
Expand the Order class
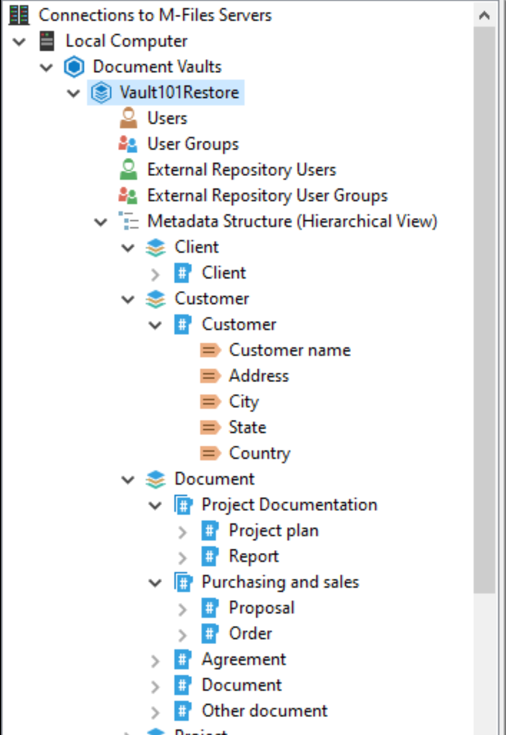183,635
